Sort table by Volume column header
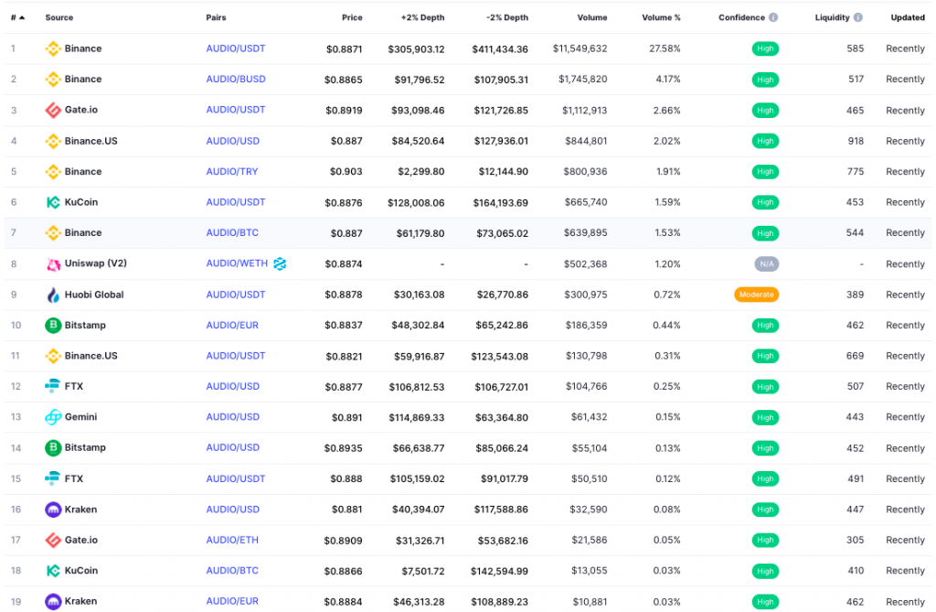The image size is (936, 612). pyautogui.click(x=592, y=17)
